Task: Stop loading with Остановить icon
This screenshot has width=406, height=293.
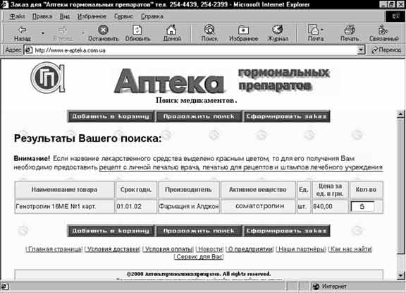Action: [x=103, y=33]
